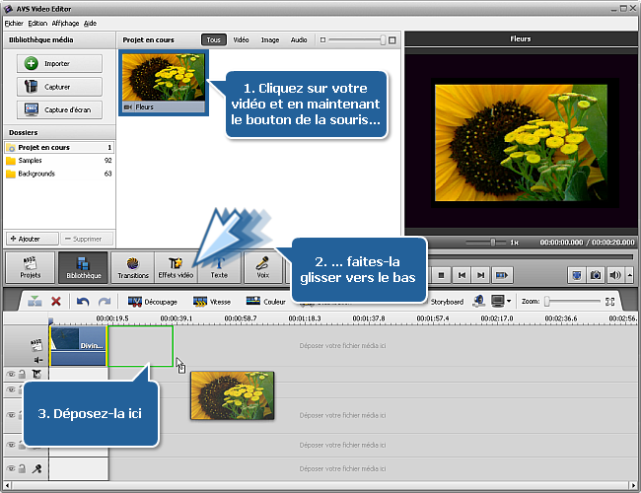Screen dimensions: 641x493
Task: Adjust the timeline Zoom slider
Action: 547,301
